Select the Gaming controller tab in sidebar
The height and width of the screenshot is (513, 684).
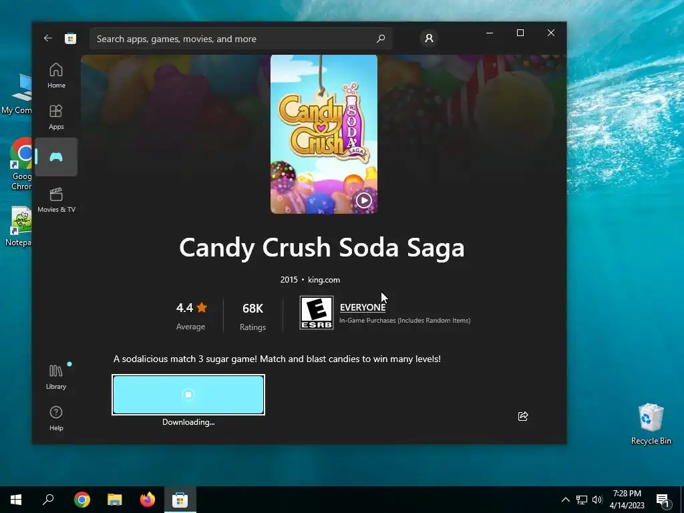coord(56,157)
